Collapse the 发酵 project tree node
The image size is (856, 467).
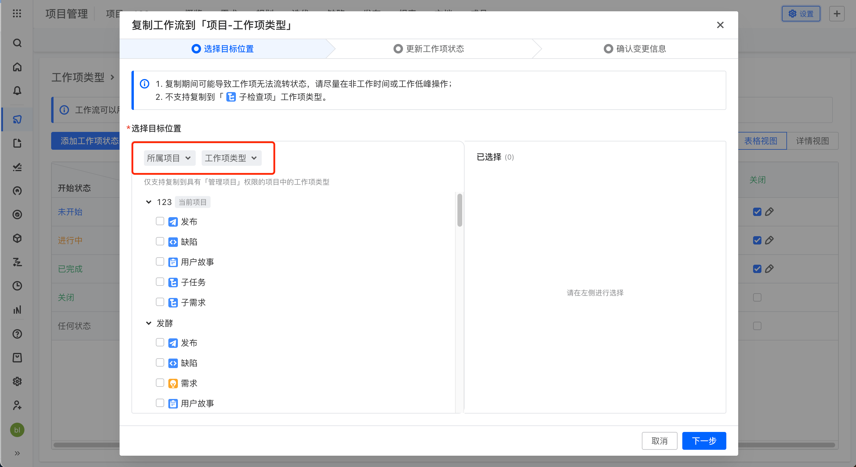(x=148, y=323)
